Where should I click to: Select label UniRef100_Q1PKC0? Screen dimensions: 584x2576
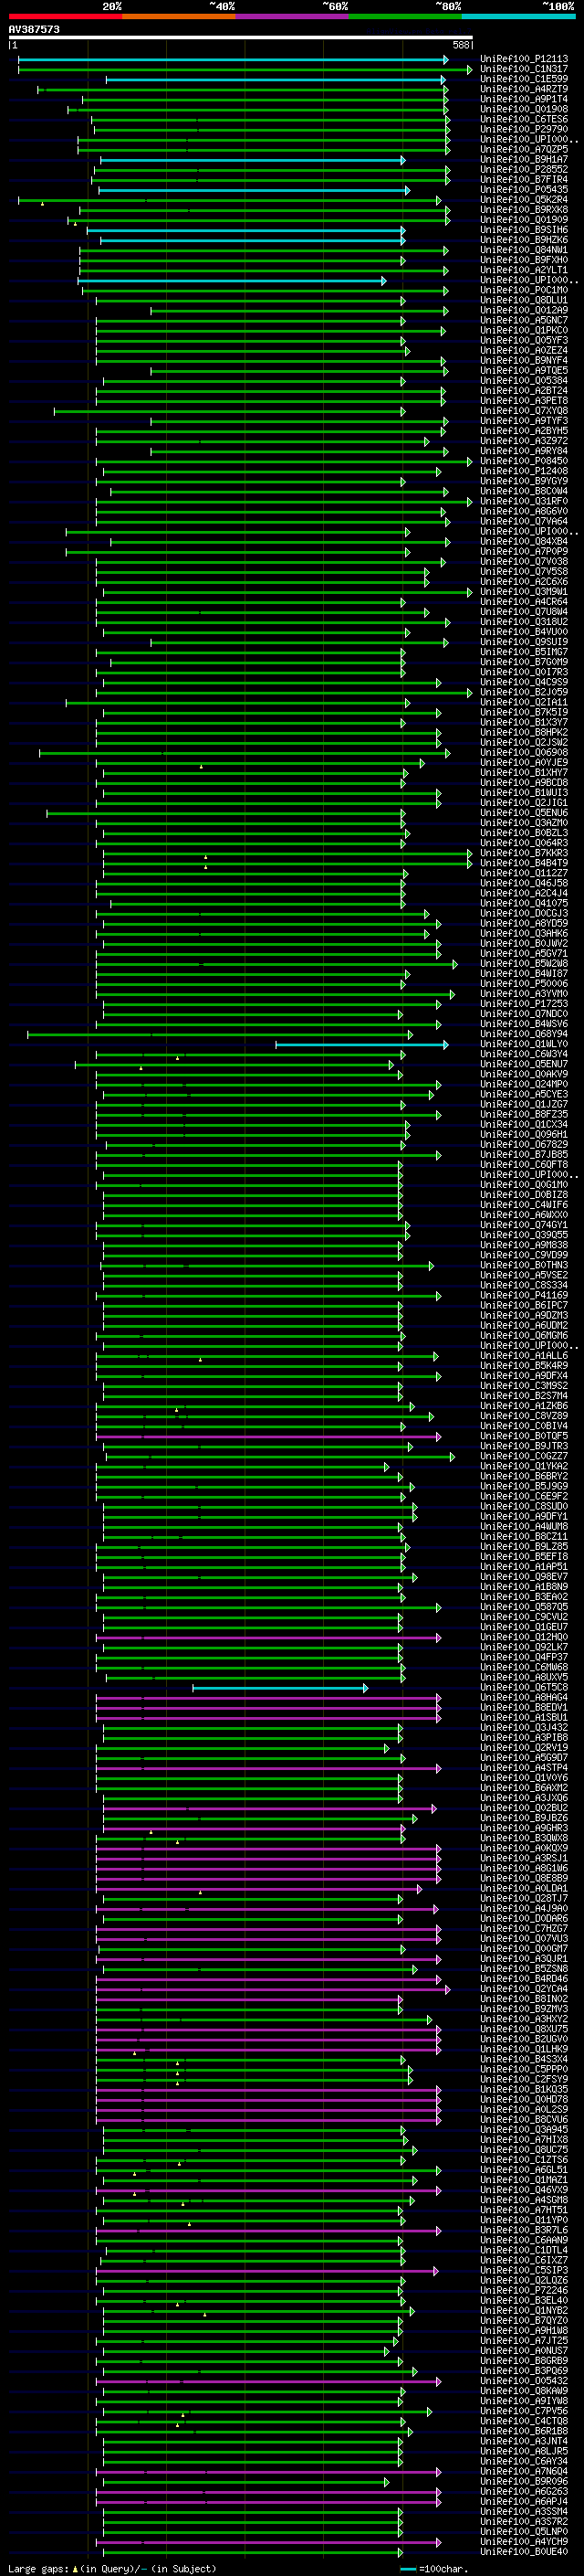pos(524,330)
